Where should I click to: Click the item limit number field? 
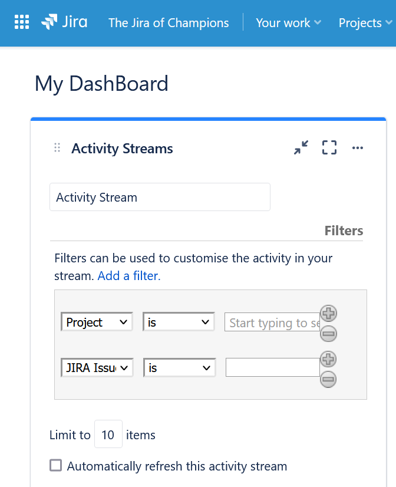[108, 434]
